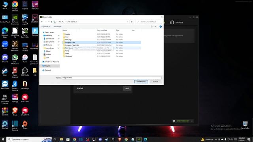This screenshot has width=253, height=142.
Task: Open Zoom desktop shortcut
Action: pyautogui.click(x=5, y=45)
